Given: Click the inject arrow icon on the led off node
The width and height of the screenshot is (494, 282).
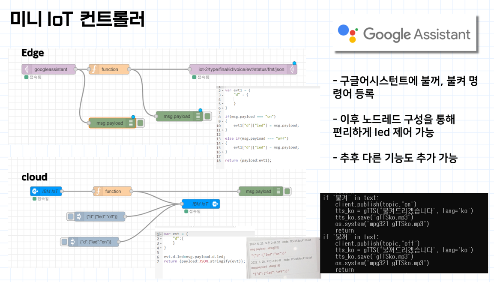Looking at the screenshot, I should coord(78,217).
